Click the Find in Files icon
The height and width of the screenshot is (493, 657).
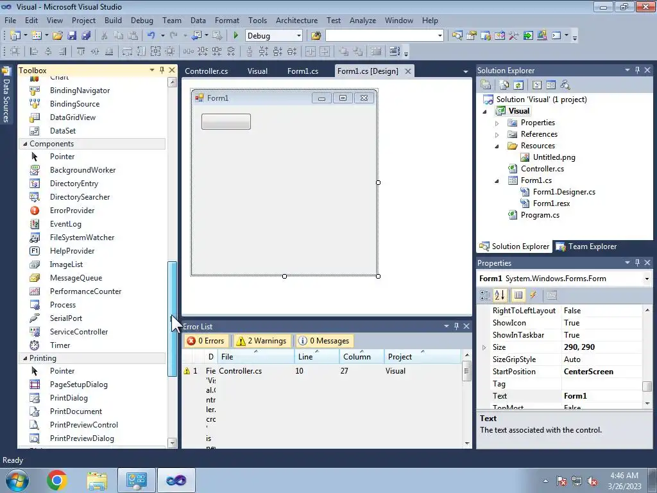tap(316, 36)
